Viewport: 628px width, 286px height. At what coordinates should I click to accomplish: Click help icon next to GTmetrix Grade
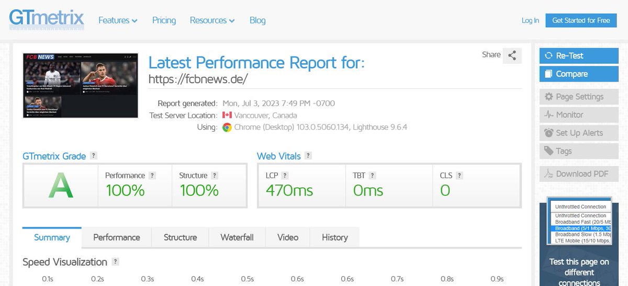(x=93, y=156)
